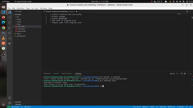
Task: Open the File menu
Action: pyautogui.click(x=9, y=8)
